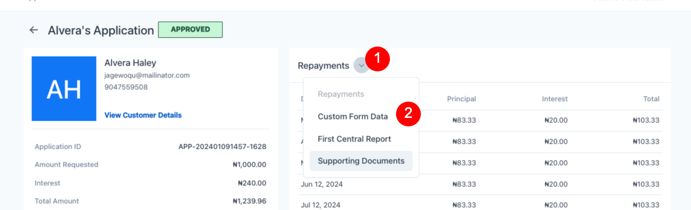The height and width of the screenshot is (210, 691).
Task: Go back using the left arrow icon
Action: click(34, 30)
